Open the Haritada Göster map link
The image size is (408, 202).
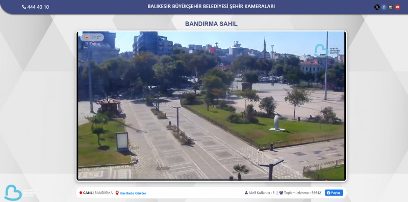coord(133,193)
